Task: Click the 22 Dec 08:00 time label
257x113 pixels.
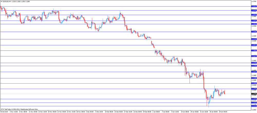Action: [x=137, y=112]
